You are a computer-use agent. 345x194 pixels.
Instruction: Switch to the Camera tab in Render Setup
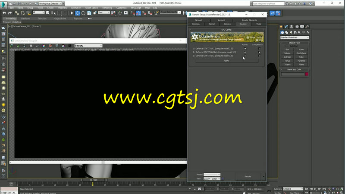pyautogui.click(x=227, y=24)
